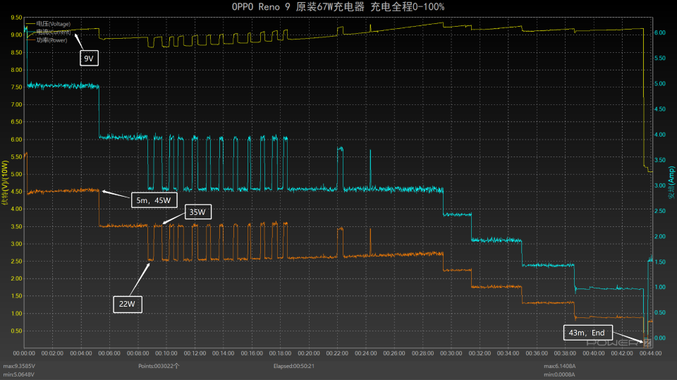
Task: Click the 7.50 left axis value
Action: [x=16, y=87]
